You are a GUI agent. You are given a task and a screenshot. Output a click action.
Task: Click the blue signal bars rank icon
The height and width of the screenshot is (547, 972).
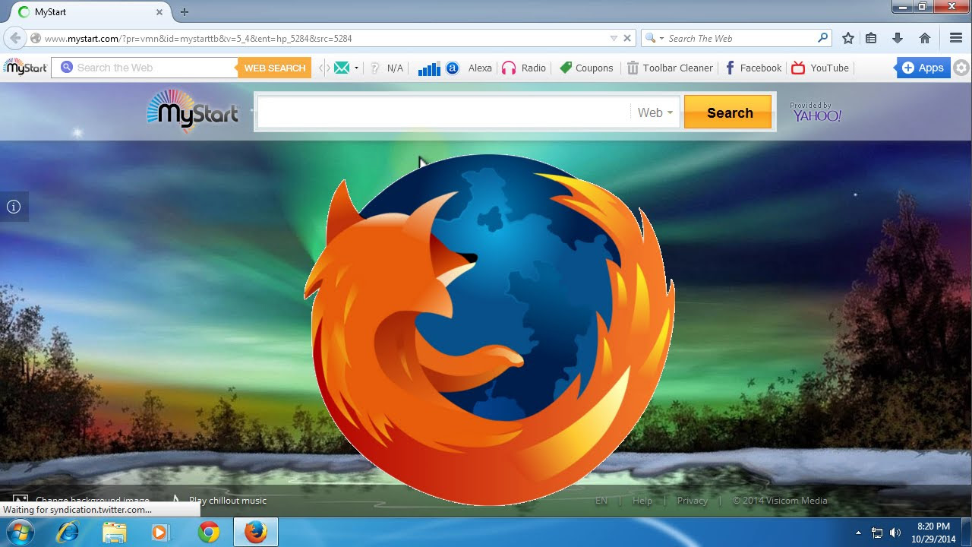point(429,68)
